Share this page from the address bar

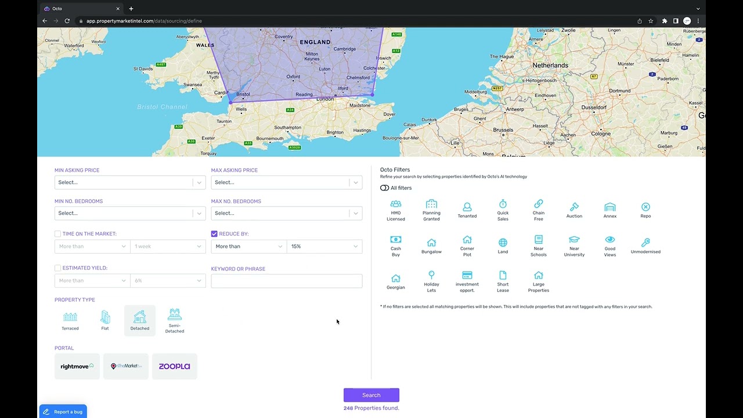[x=640, y=21]
